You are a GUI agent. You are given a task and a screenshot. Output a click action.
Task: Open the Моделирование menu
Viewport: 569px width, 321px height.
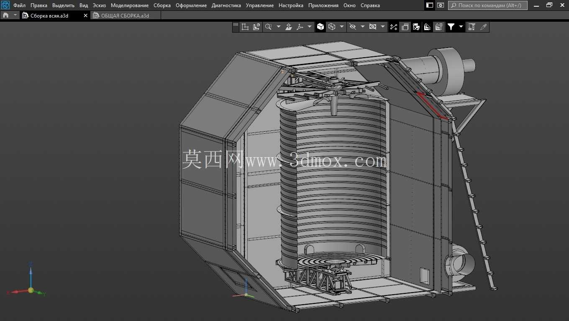click(130, 5)
